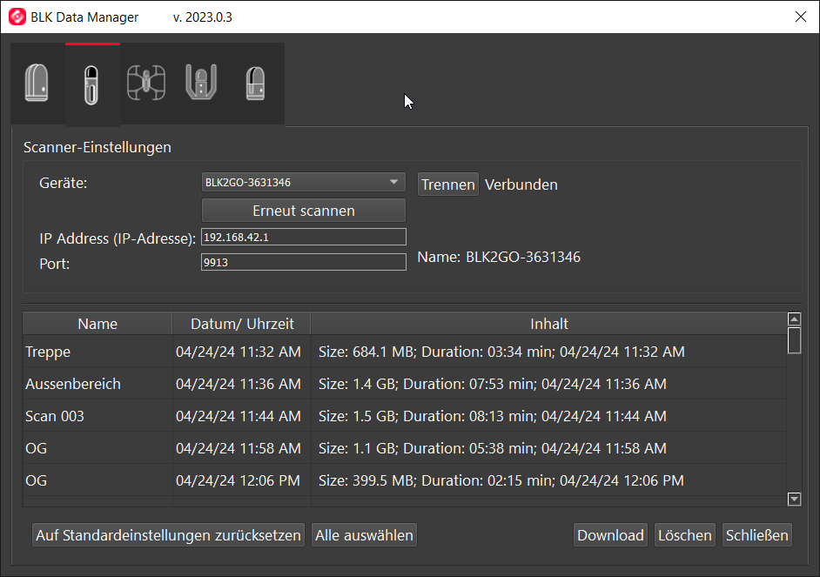Image resolution: width=820 pixels, height=577 pixels.
Task: Click the Name: BLK2GO-3631346 label
Action: point(499,257)
